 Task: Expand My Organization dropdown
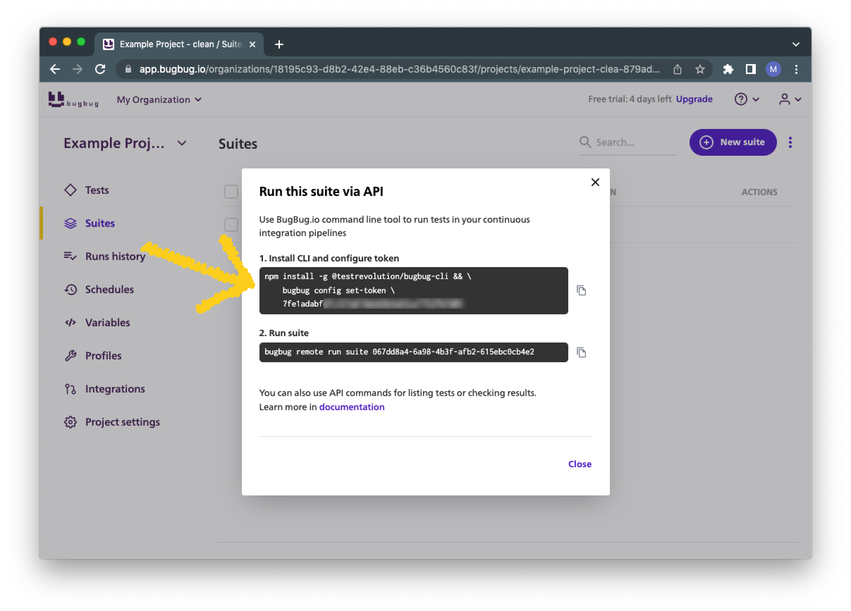[x=159, y=100]
